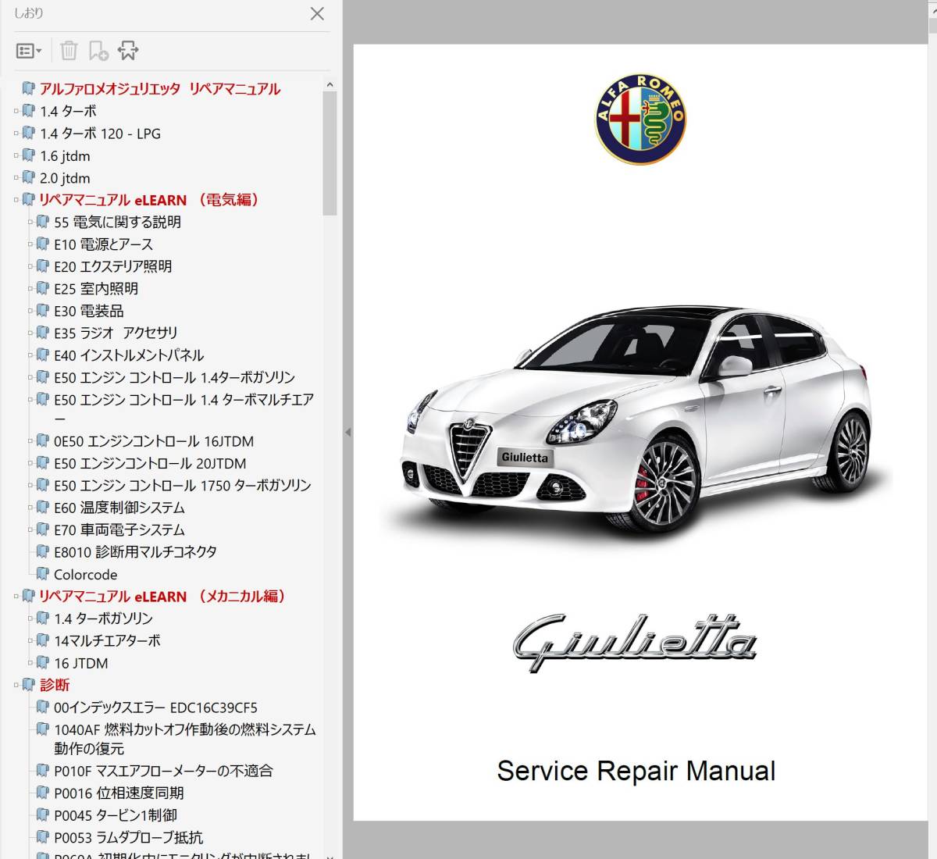Click the bookmark list scroll up arrow
937x859 pixels.
(x=330, y=84)
